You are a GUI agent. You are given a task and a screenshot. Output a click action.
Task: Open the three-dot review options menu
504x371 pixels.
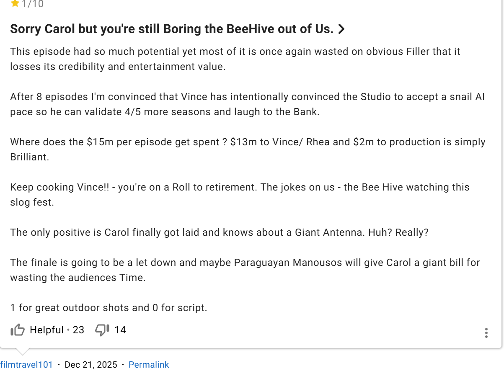486,333
